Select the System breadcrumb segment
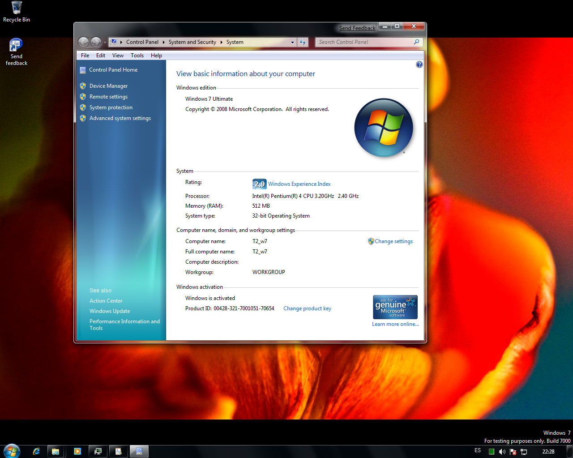Viewport: 573px width, 458px height. tap(235, 42)
